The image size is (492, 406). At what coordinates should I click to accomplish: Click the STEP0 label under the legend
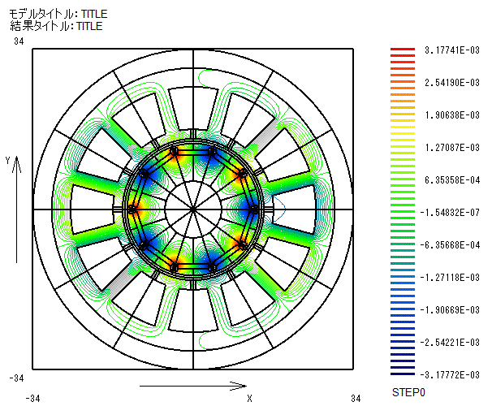[x=408, y=392]
